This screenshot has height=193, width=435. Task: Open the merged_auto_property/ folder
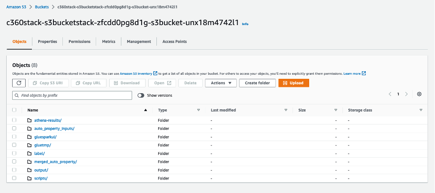[x=55, y=162]
